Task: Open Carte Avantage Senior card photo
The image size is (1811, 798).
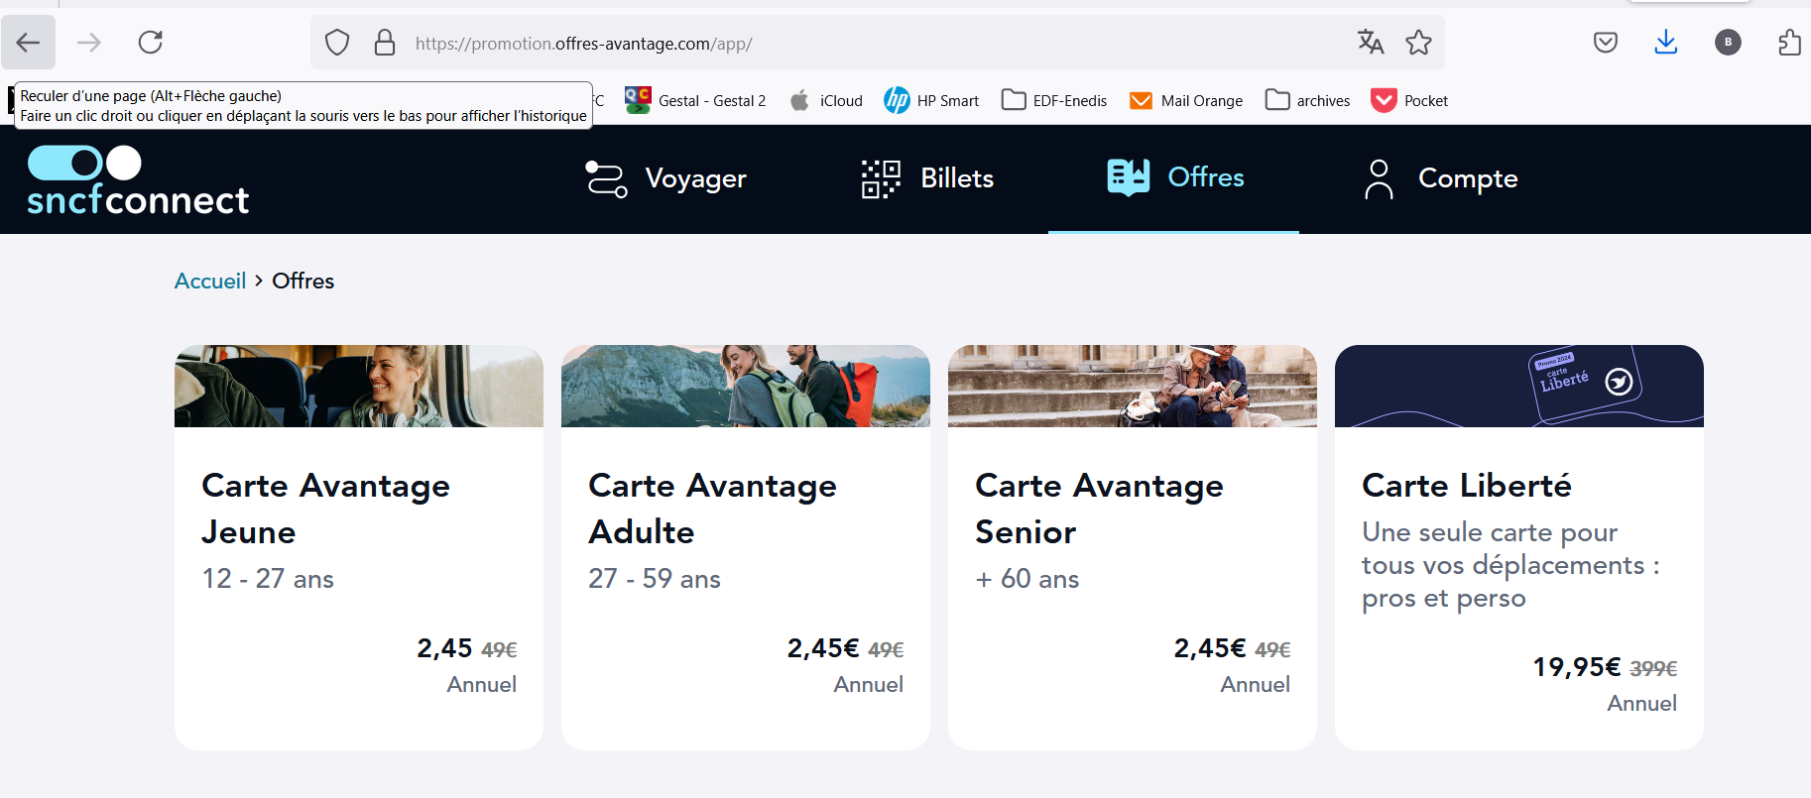Action: (x=1133, y=386)
